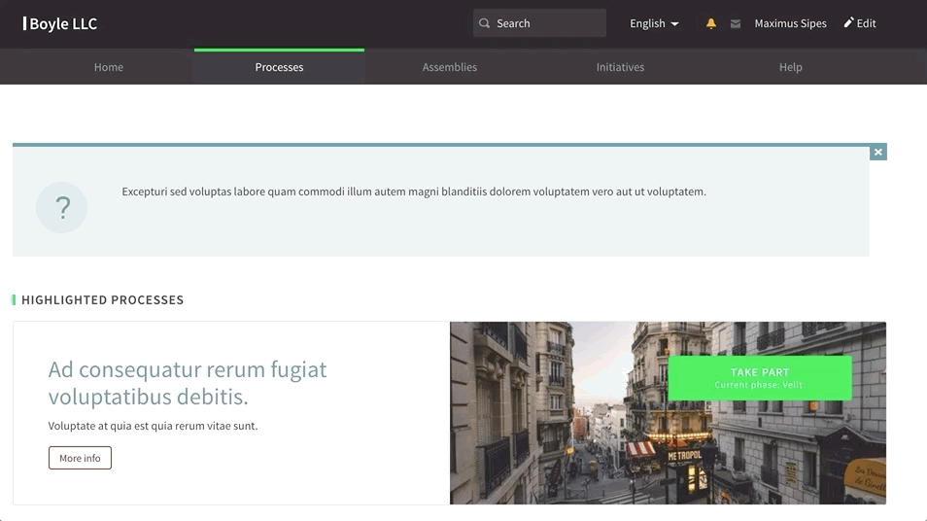Click the green Take Part button
The height and width of the screenshot is (521, 927).
(x=759, y=378)
